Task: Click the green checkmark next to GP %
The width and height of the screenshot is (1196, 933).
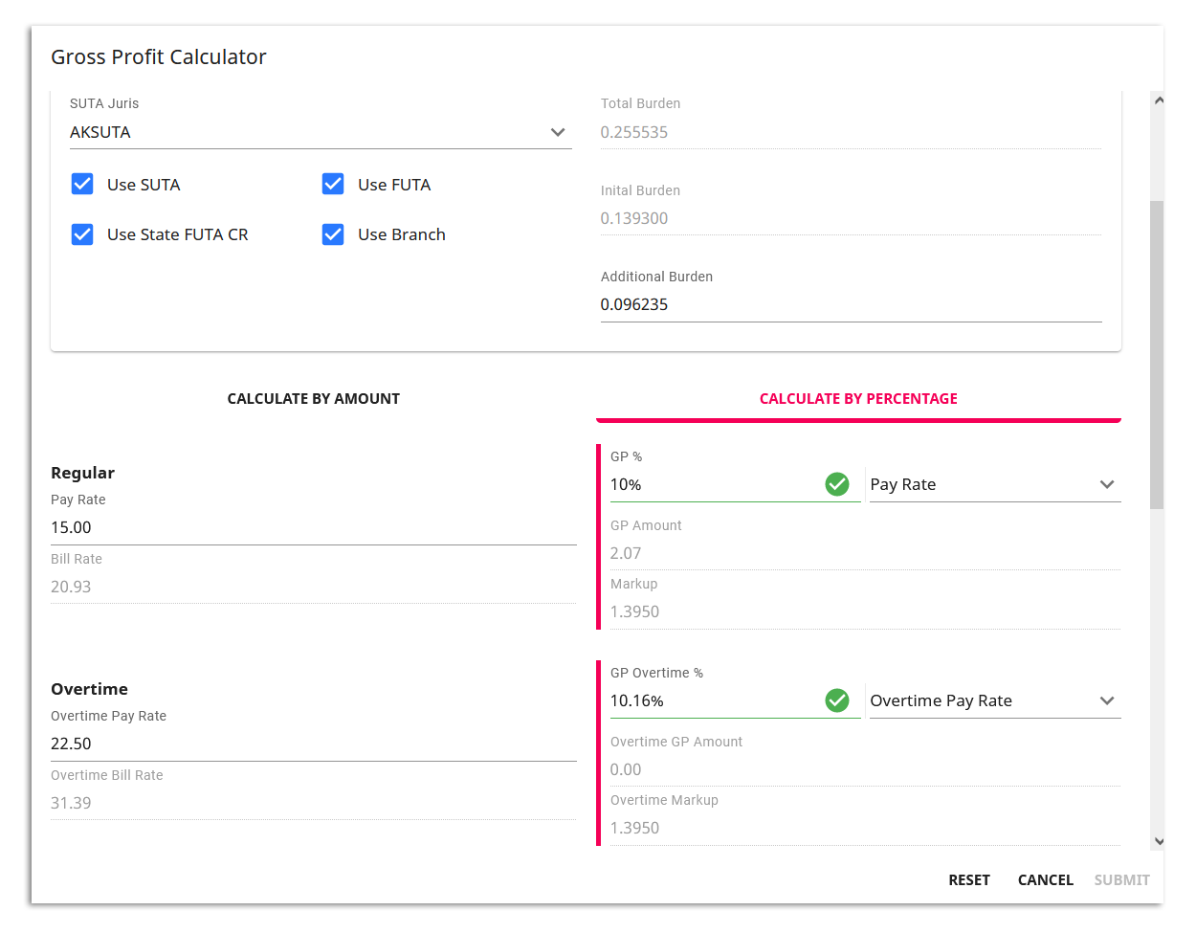Action: pos(837,484)
